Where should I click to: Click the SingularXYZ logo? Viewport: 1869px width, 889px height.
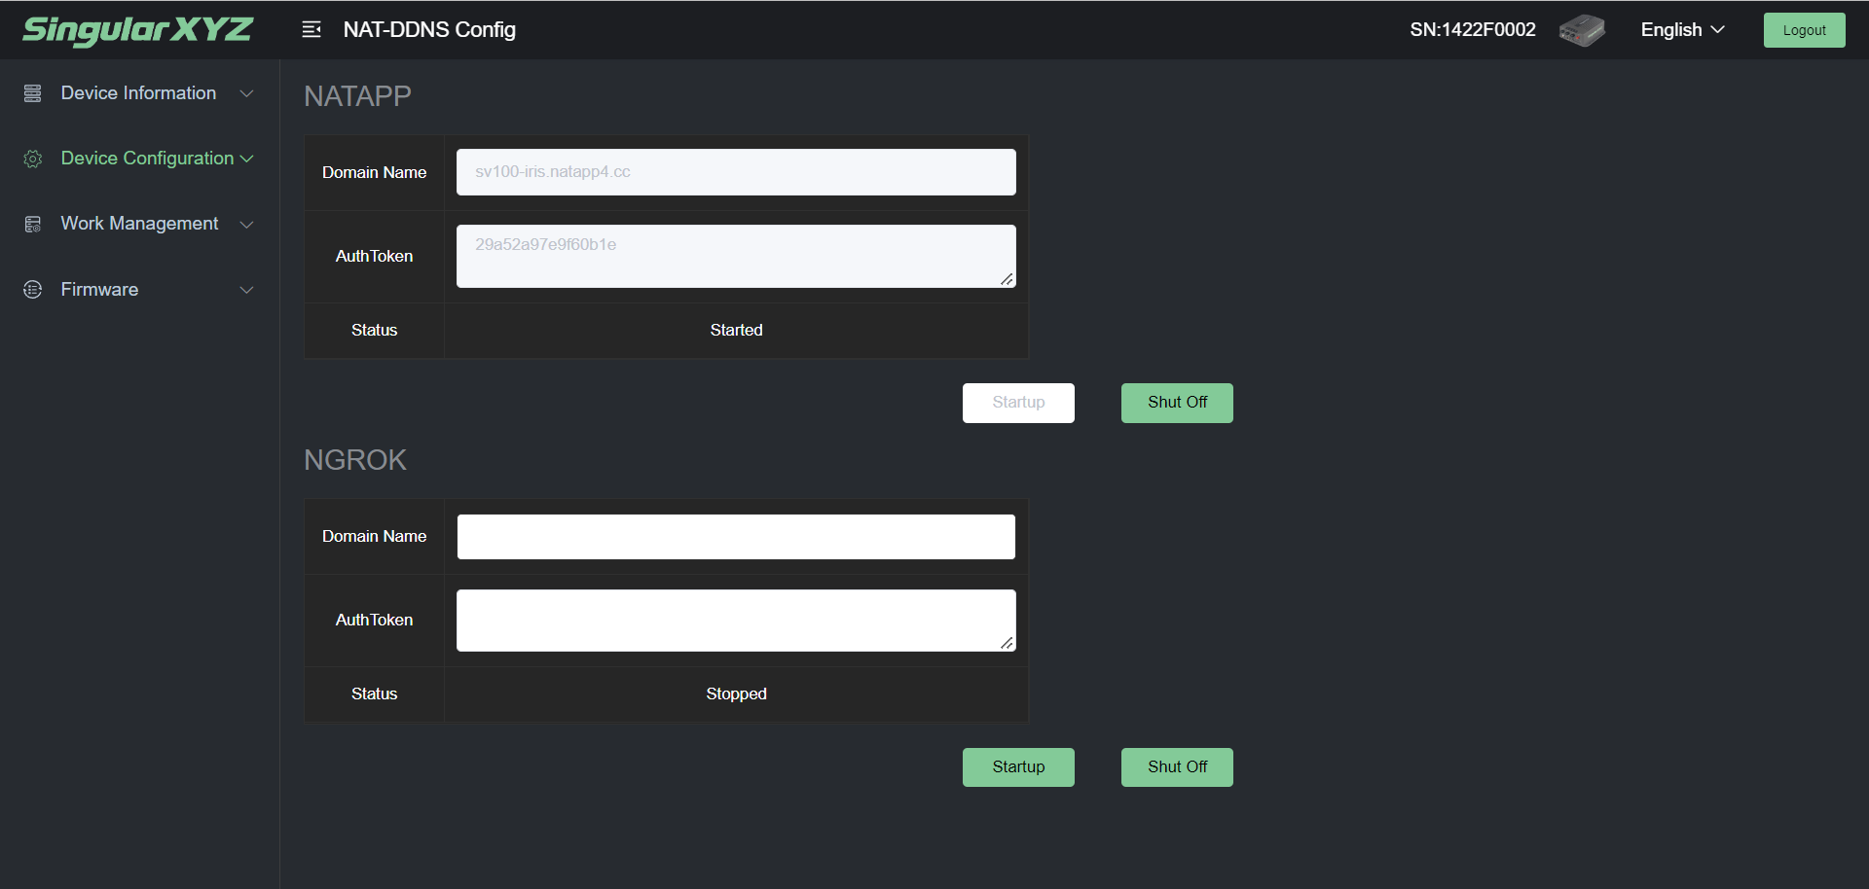(x=137, y=30)
